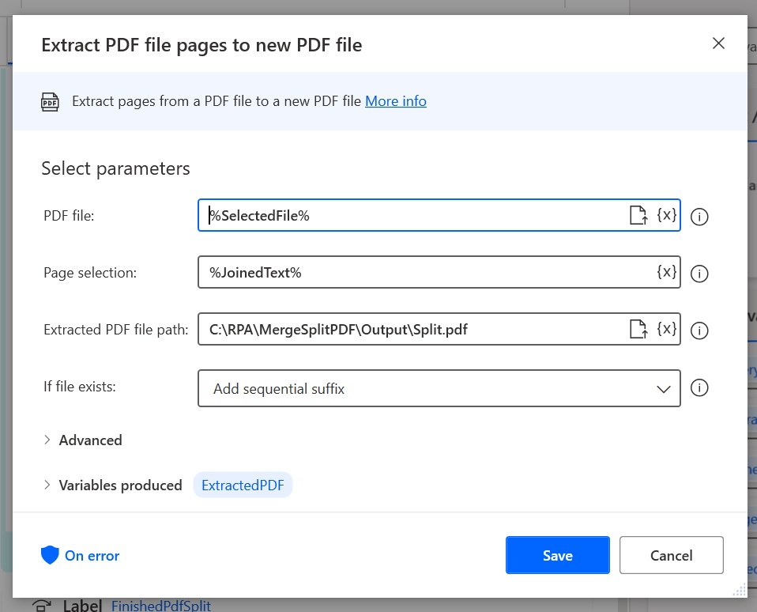Insert a variable into PDF file field

tap(667, 215)
